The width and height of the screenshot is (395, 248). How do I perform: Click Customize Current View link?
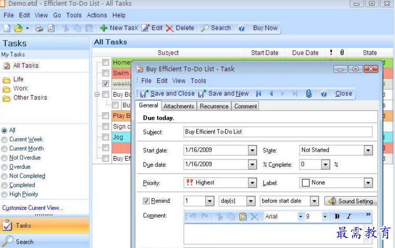(33, 208)
